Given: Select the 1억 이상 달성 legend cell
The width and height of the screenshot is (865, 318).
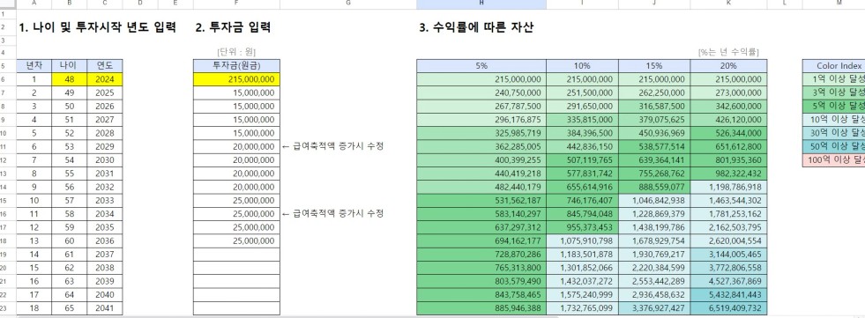Looking at the screenshot, I should tap(833, 79).
